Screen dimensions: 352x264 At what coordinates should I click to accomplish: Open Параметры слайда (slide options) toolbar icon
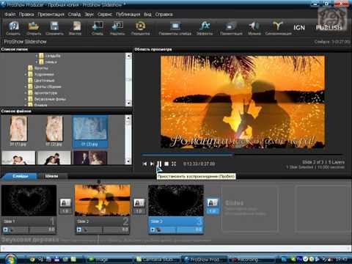click(175, 28)
